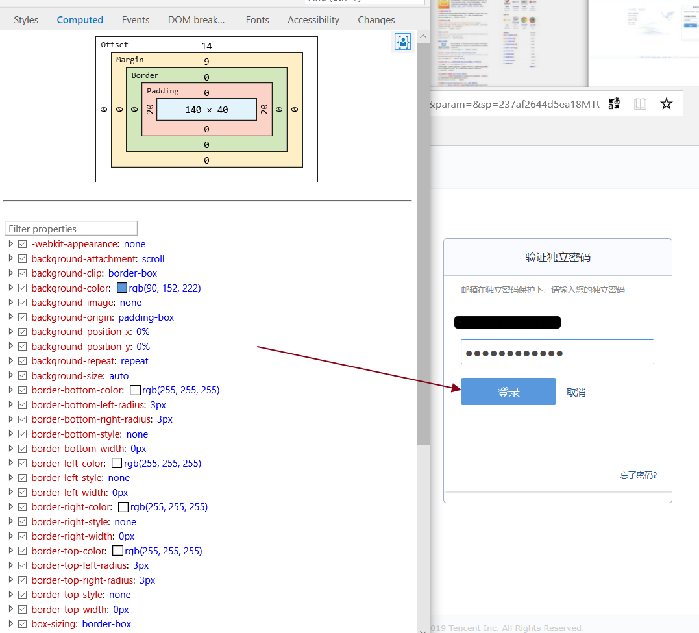Toggle background-image checkbox
Viewport: 699px width, 633px height.
click(22, 303)
